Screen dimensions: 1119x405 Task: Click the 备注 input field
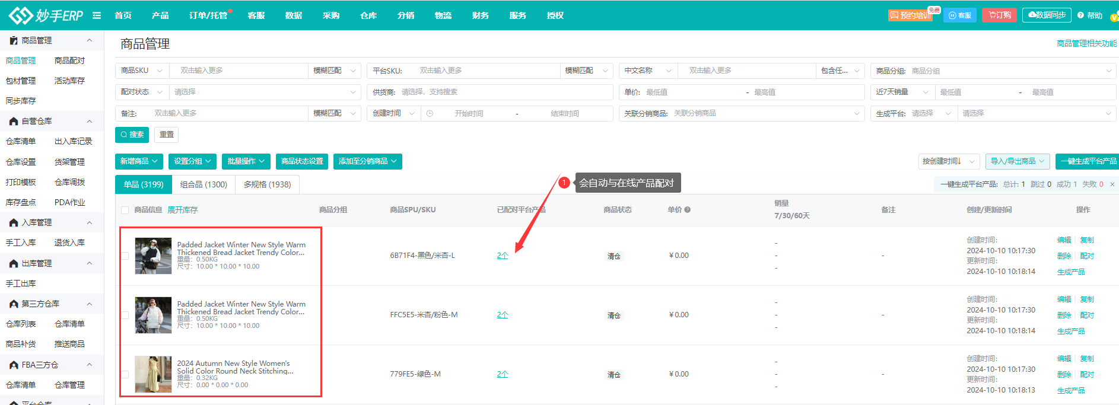click(x=228, y=113)
